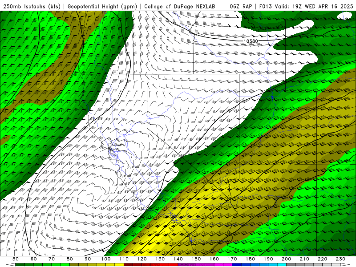Click the 70 value on the color scale

coord(52,259)
